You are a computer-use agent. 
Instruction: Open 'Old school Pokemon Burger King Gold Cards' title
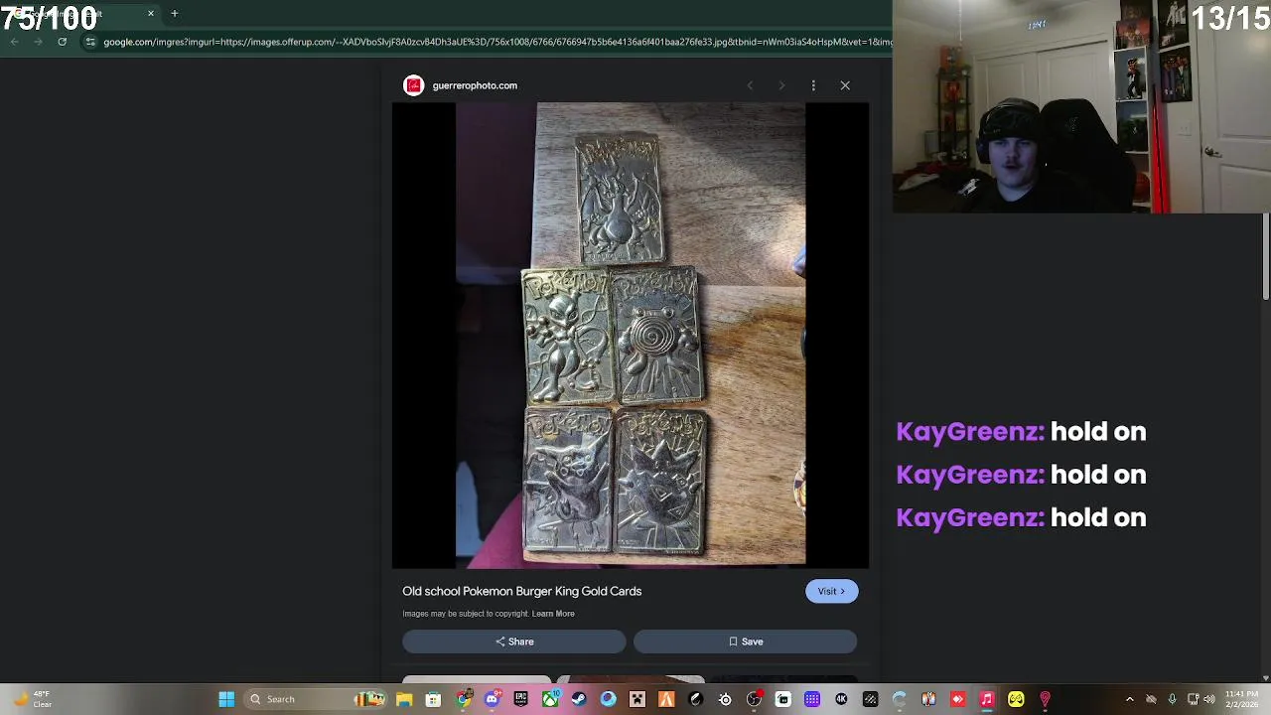(521, 591)
